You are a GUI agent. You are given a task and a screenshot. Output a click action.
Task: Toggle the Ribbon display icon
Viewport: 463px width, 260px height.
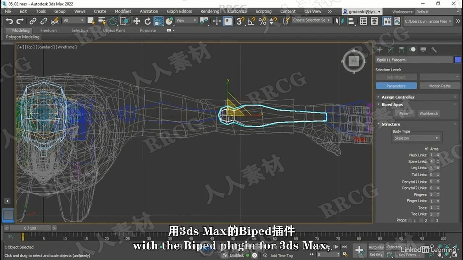387,21
